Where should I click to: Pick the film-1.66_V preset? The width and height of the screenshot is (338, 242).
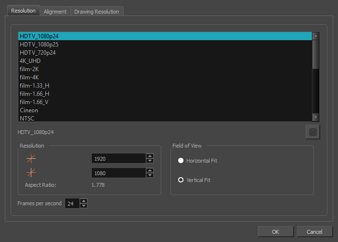point(165,102)
